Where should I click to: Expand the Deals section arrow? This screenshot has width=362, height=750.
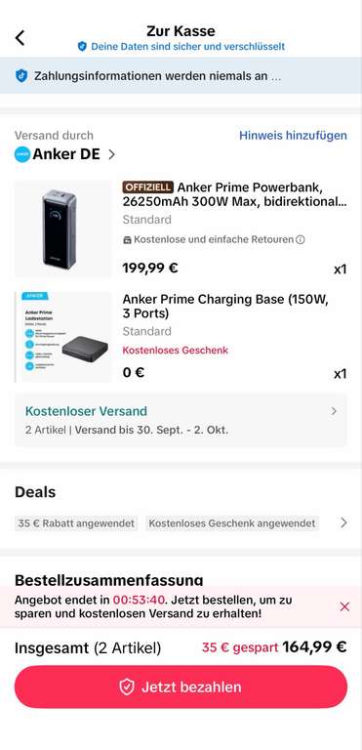click(x=343, y=522)
